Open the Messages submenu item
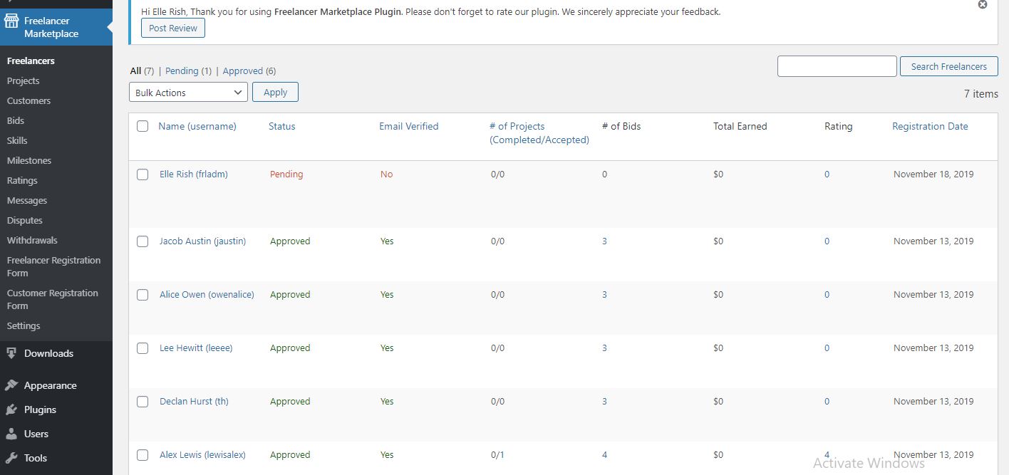The width and height of the screenshot is (1009, 475). point(27,200)
